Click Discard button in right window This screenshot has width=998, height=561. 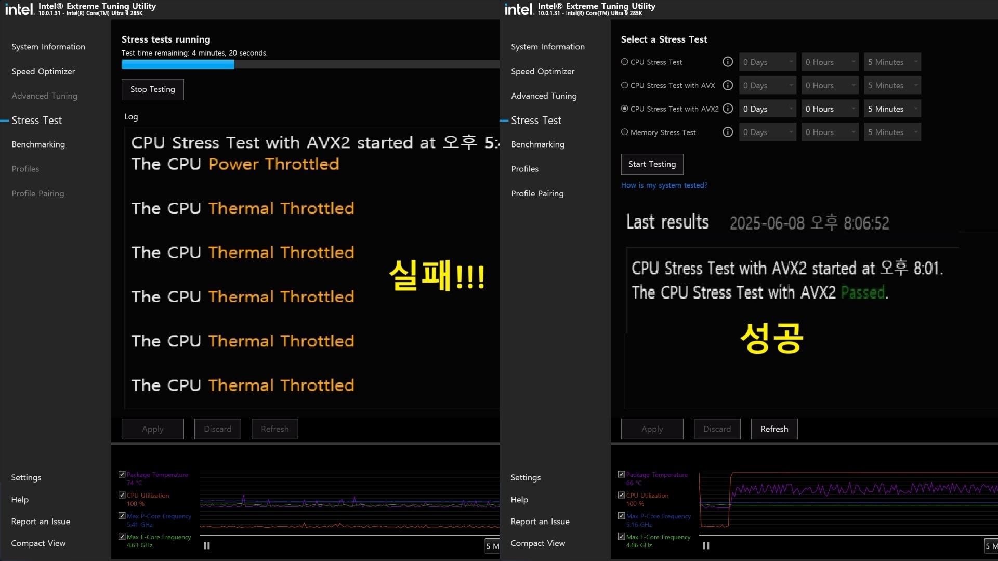click(x=717, y=429)
